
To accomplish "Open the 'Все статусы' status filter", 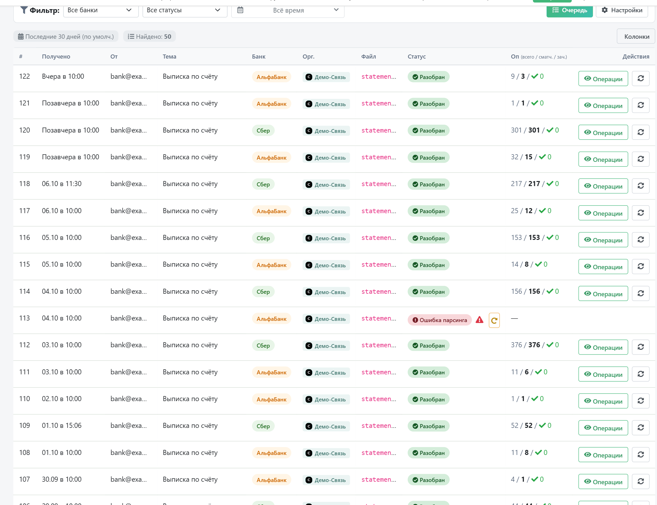I will [x=185, y=10].
